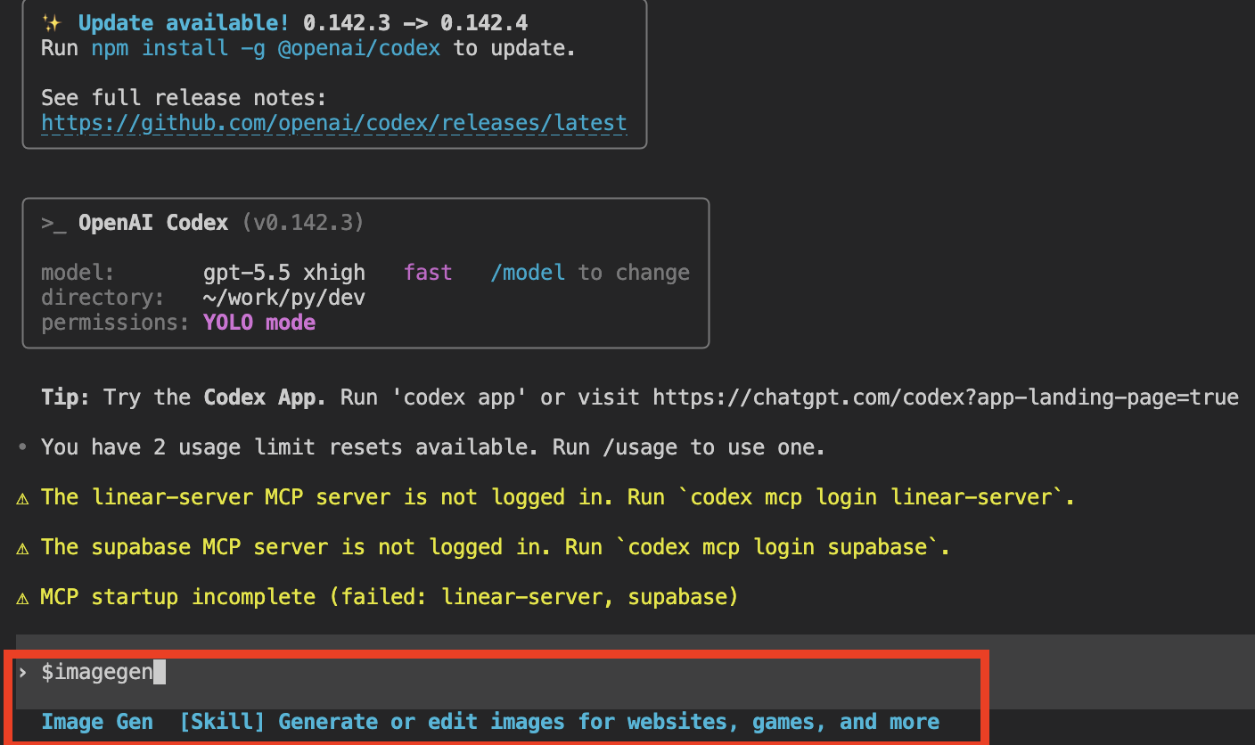This screenshot has height=745, width=1255.
Task: Click the [Skill] tag in suggestion row
Action: click(x=222, y=722)
